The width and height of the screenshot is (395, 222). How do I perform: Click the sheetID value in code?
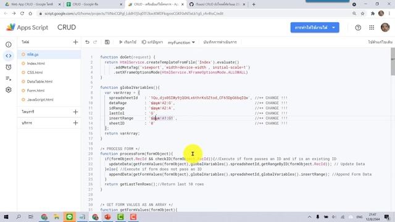[152, 123]
